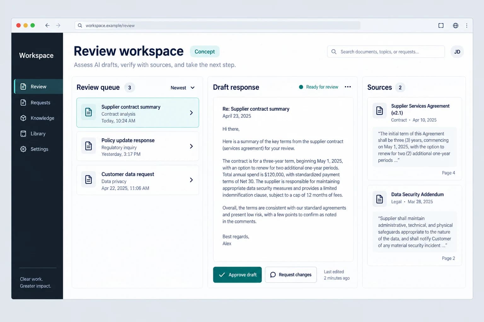484x322 pixels.
Task: Approve the draft response
Action: [x=237, y=275]
